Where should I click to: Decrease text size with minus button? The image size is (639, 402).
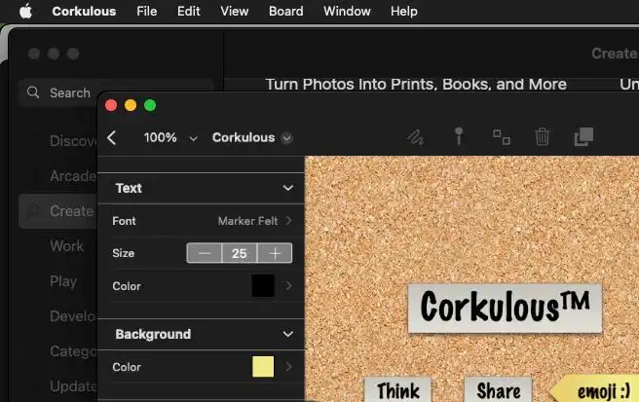coord(205,253)
